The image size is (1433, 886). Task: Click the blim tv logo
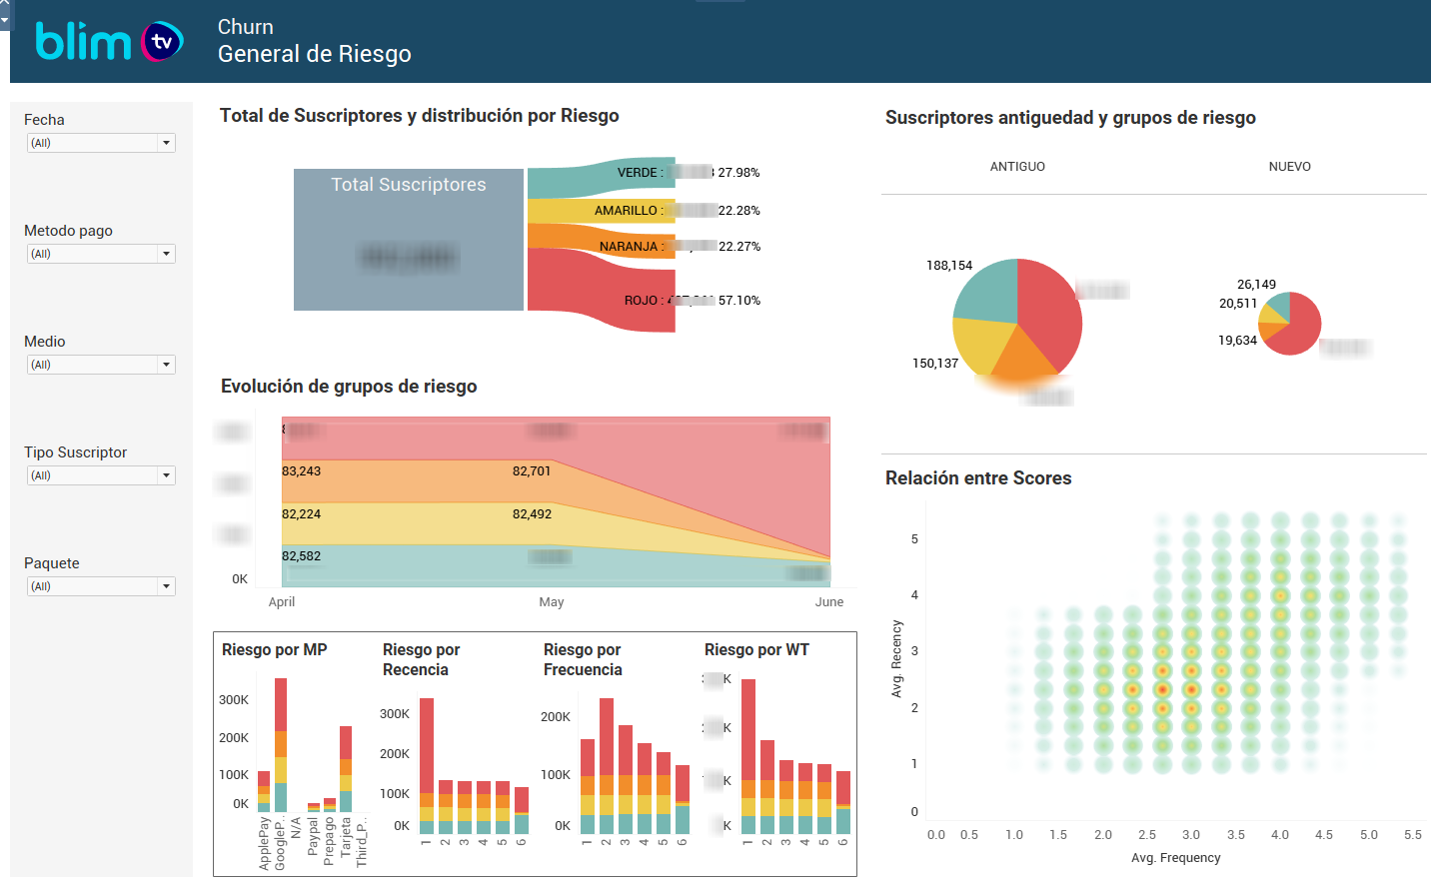pos(108,42)
